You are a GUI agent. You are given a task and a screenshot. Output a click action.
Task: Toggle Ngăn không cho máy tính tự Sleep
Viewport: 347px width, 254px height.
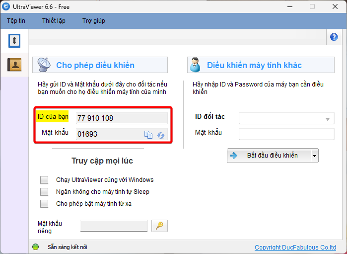[45, 192]
